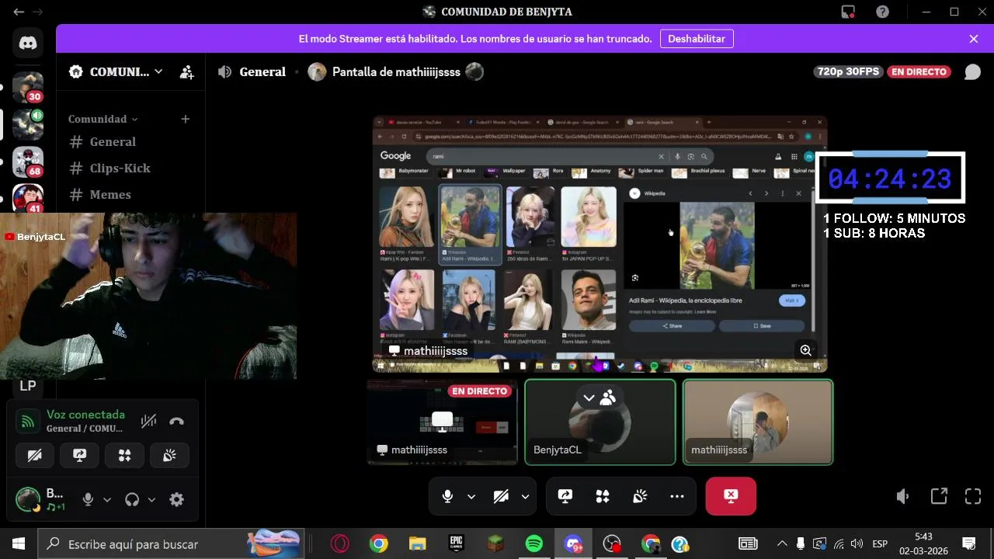This screenshot has height=559, width=994.
Task: Go back with the title bar arrow
Action: [19, 12]
